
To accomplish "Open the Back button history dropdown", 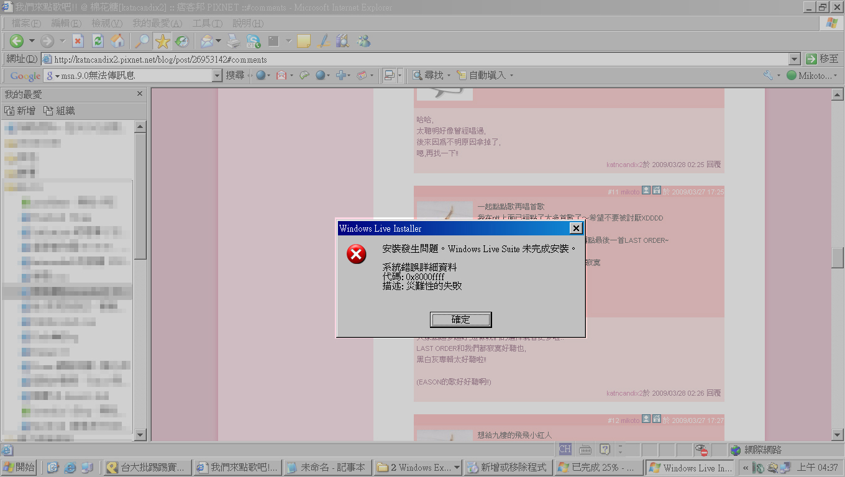I will pos(32,41).
